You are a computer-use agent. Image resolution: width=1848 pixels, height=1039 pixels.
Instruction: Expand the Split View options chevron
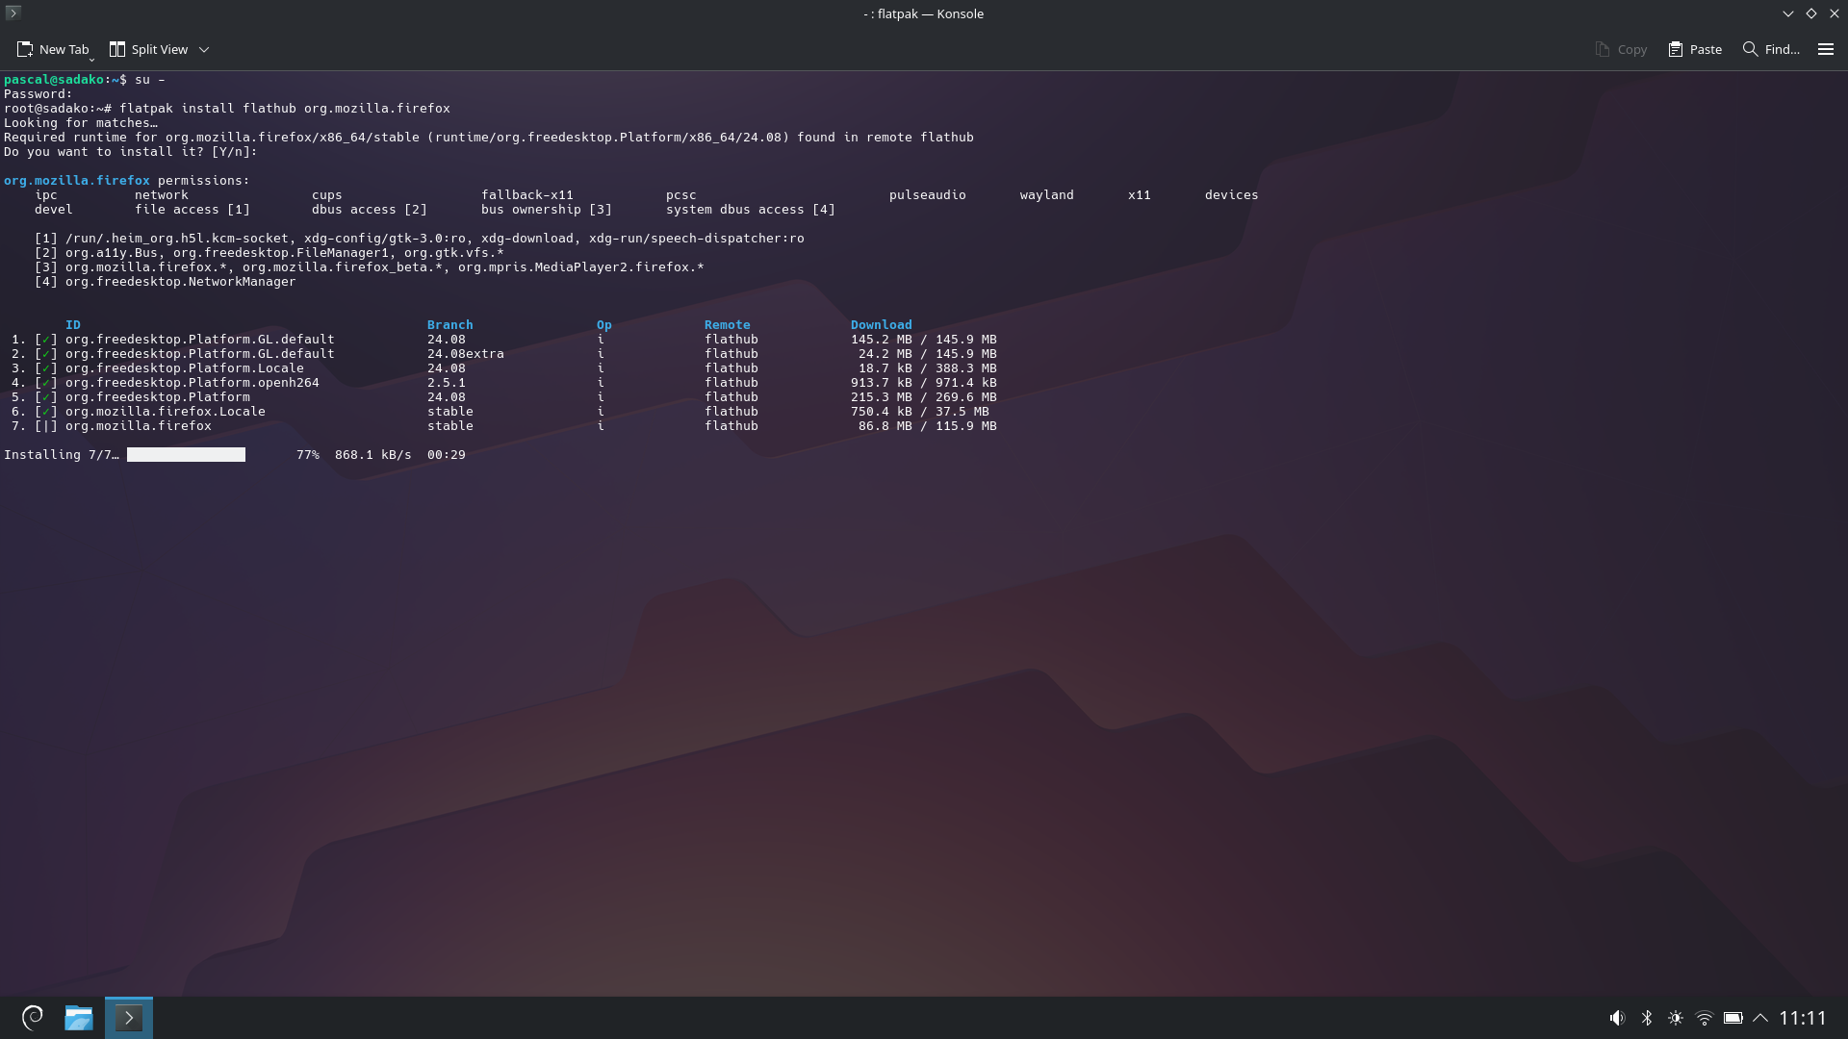pos(204,49)
